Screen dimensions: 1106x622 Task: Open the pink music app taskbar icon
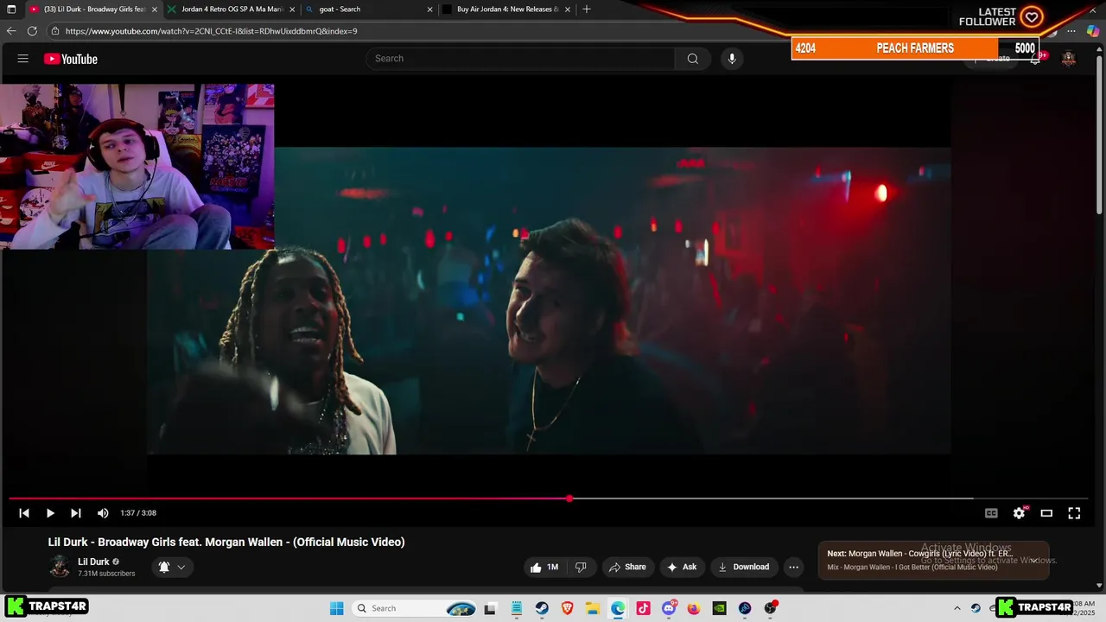(x=643, y=608)
